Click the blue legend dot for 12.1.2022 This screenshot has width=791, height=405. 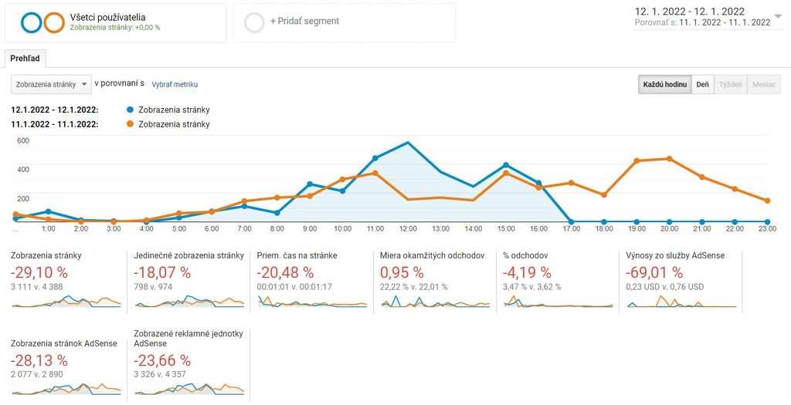pyautogui.click(x=129, y=110)
